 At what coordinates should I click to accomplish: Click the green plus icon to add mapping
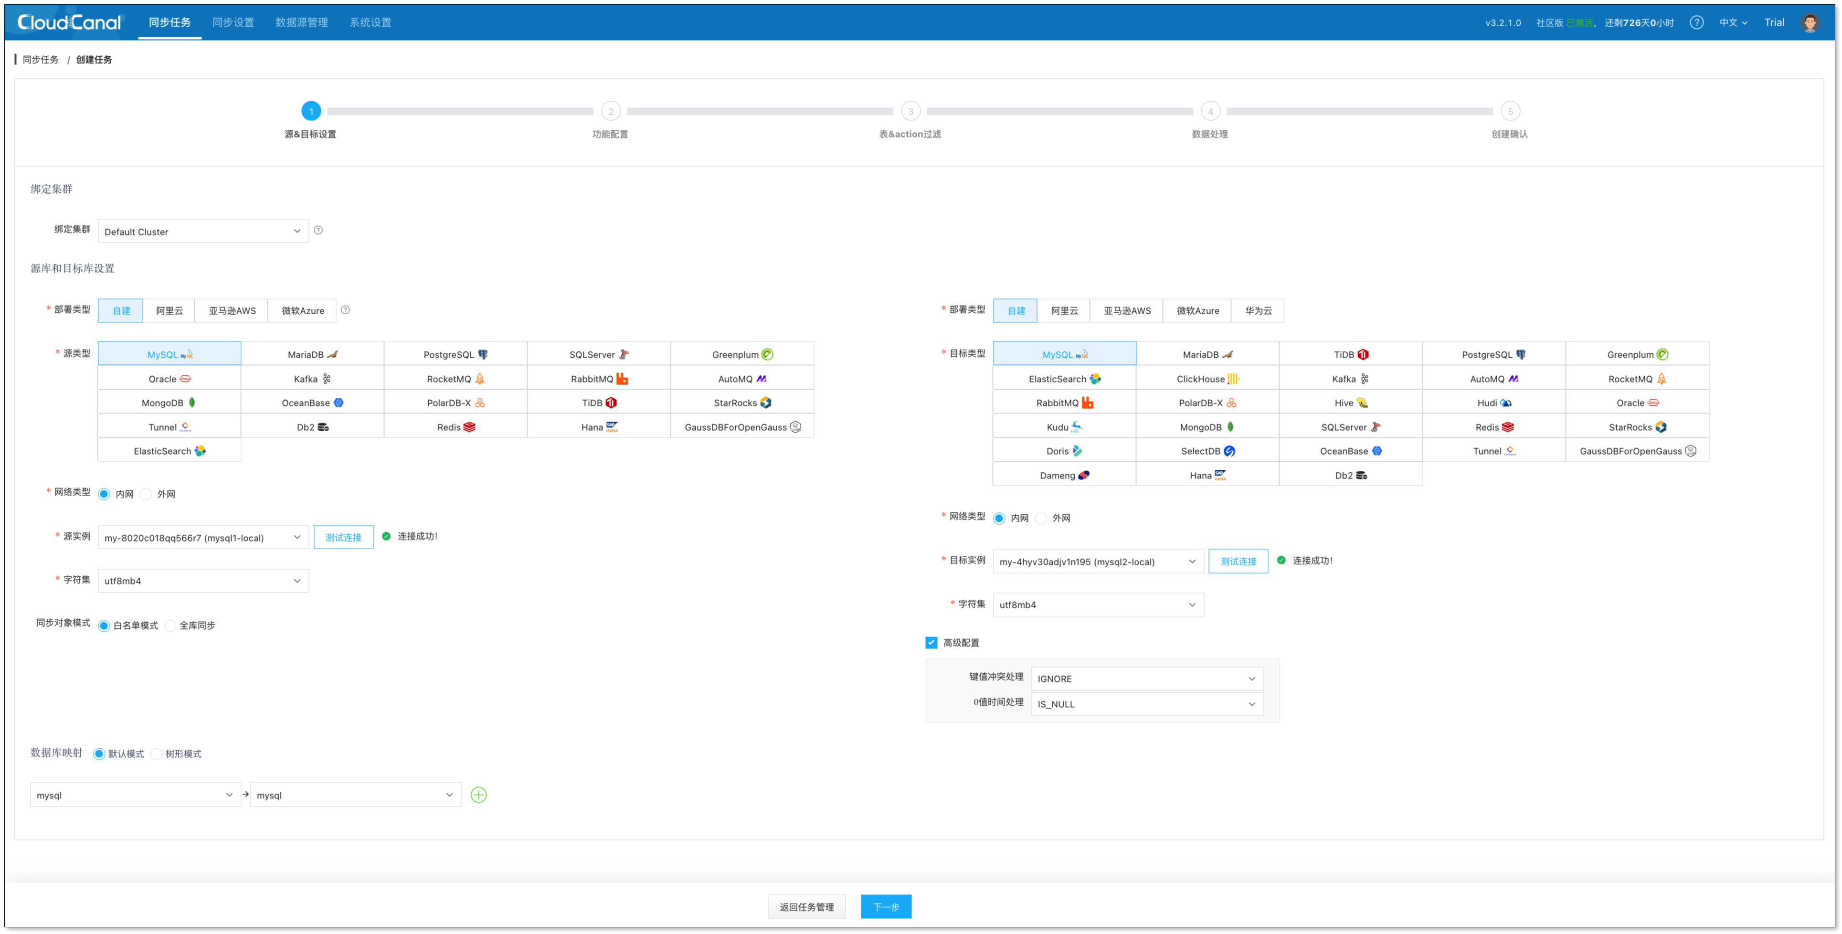click(x=478, y=795)
